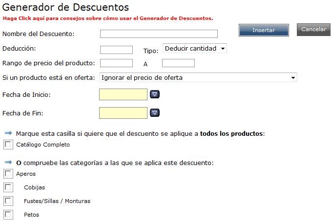Open the Tipo deduction type dropdown
Screen dimensions: 332x221
click(195, 49)
